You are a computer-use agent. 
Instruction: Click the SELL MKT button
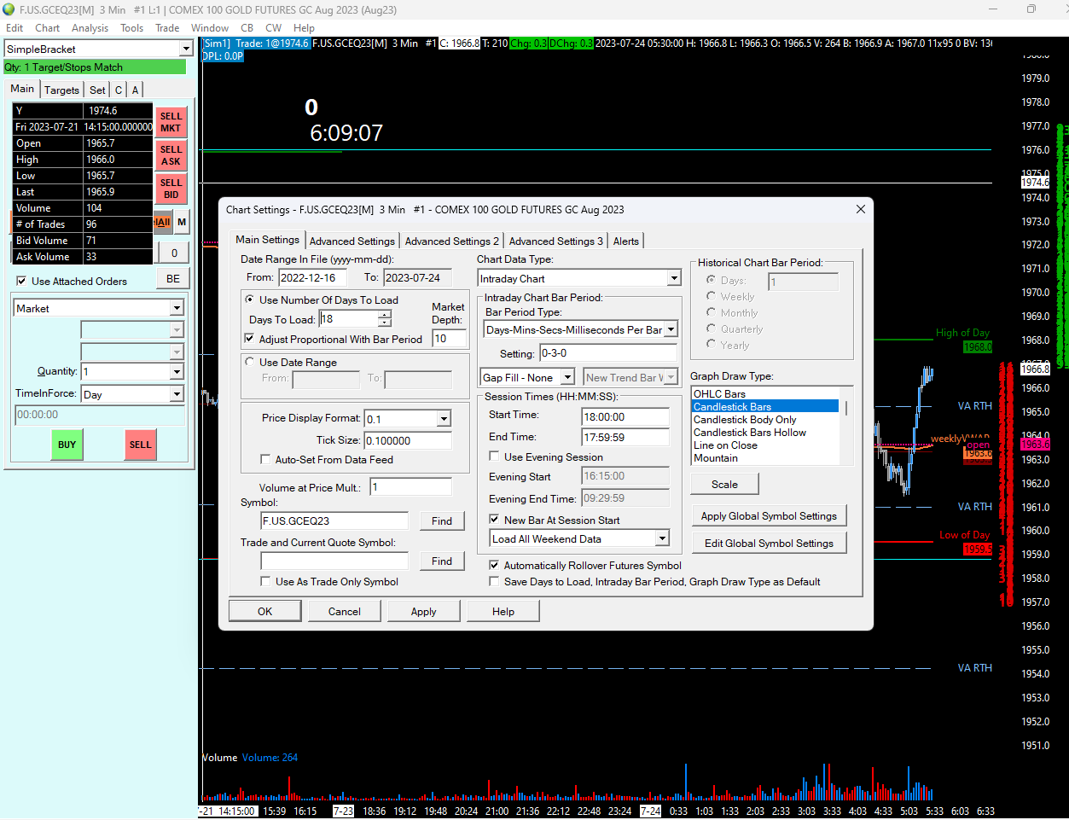click(x=171, y=122)
